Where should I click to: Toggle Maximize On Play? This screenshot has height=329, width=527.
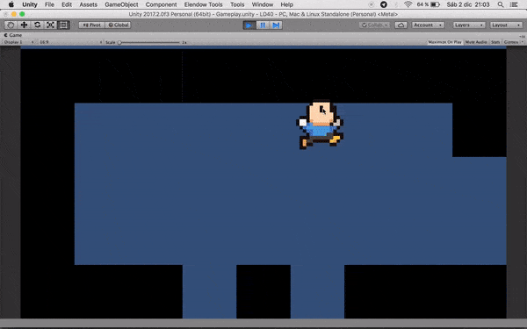click(444, 42)
